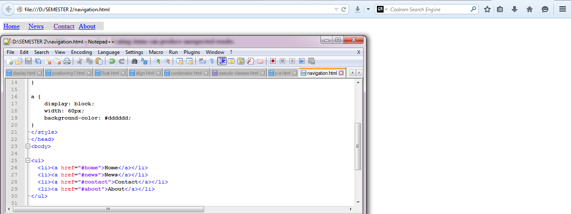Zoom in using the toolbar magnifier
Image resolution: width=571 pixels, height=214 pixels.
coord(157,61)
